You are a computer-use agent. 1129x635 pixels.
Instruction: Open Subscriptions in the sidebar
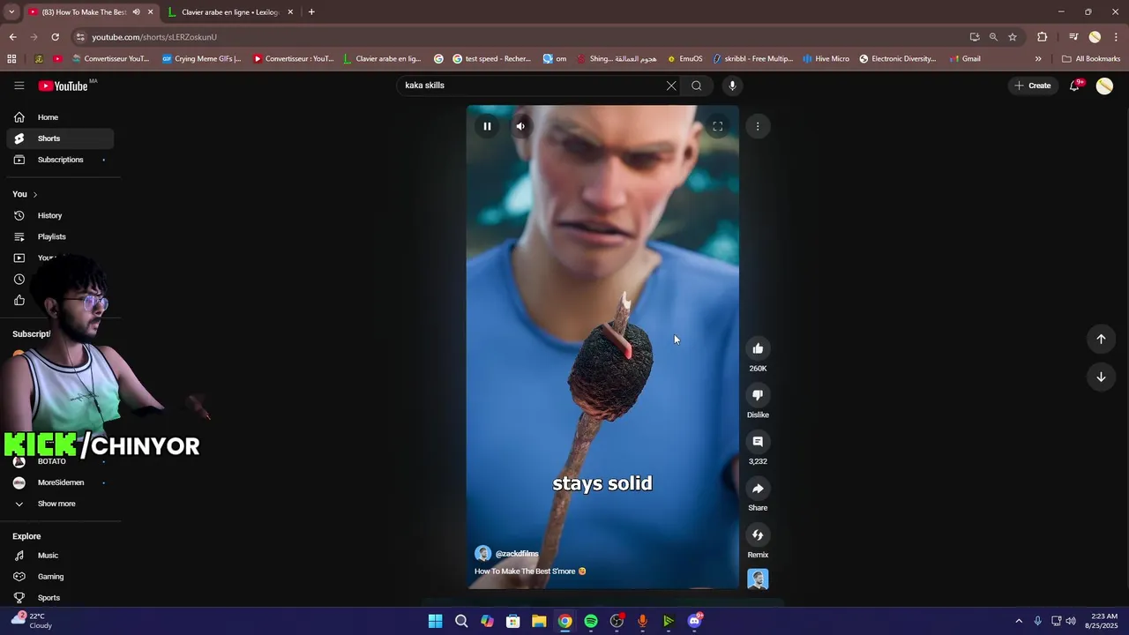pyautogui.click(x=60, y=160)
